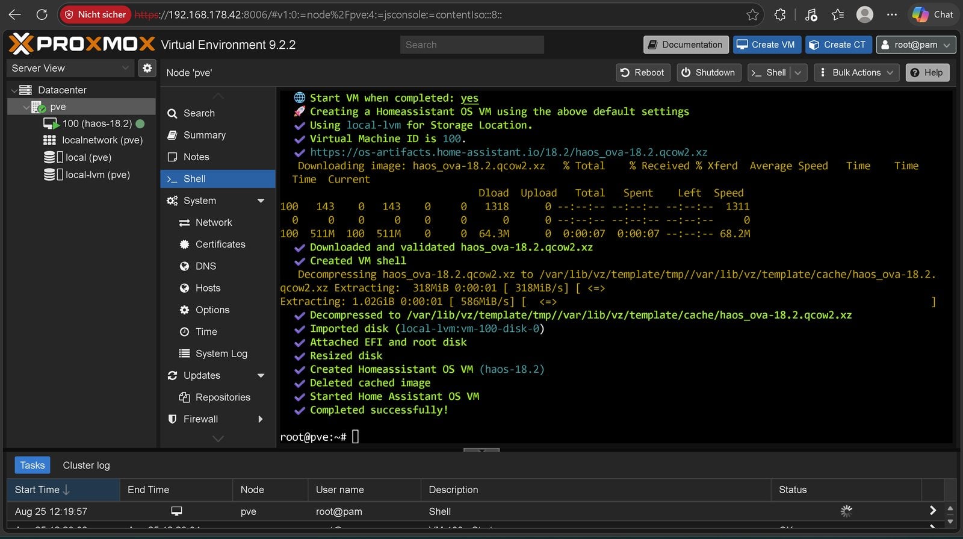Screen dimensions: 963x539
Task: Click the Proxmox logo
Action: pyautogui.click(x=82, y=44)
